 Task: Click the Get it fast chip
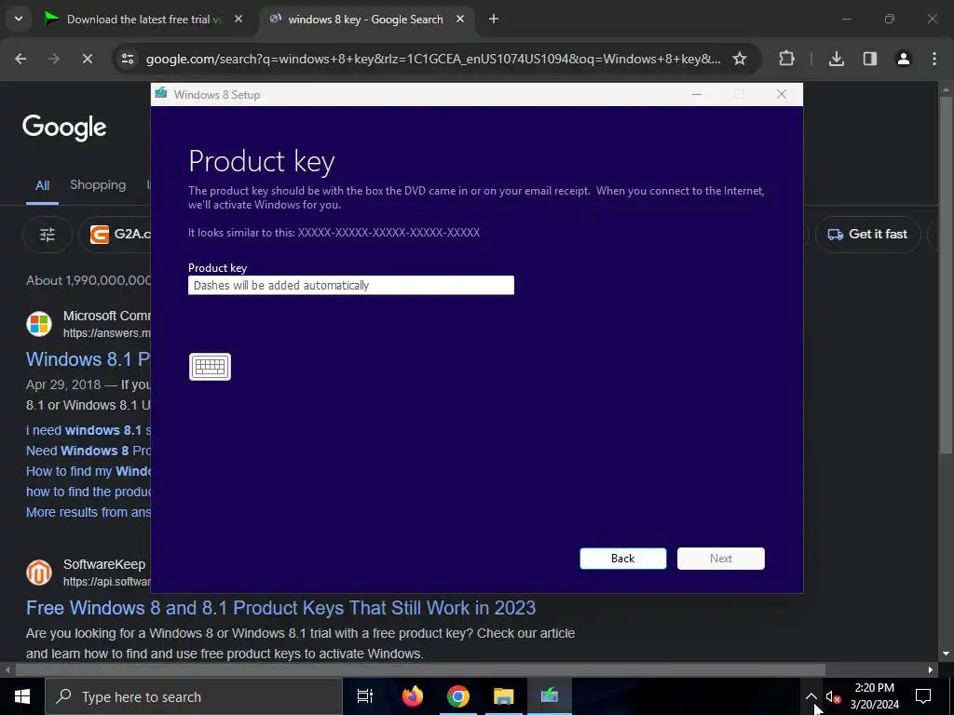coord(867,234)
